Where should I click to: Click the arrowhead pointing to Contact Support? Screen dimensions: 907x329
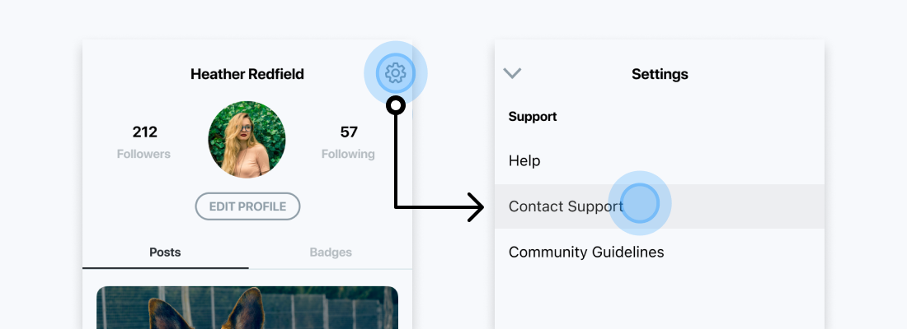(x=476, y=206)
